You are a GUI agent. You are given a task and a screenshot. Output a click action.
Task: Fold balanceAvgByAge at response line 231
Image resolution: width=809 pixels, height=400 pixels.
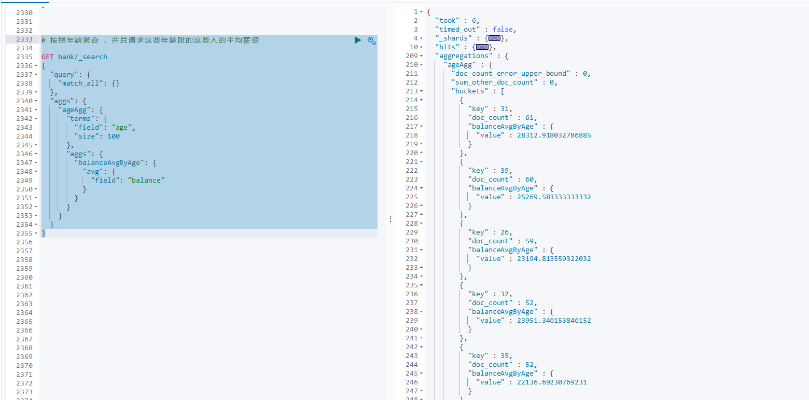422,250
